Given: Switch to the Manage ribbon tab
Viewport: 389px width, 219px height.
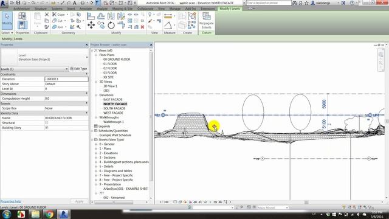Looking at the screenshot, I should (175, 9).
